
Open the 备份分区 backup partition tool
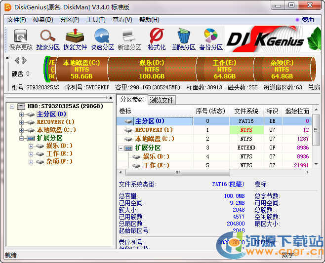tap(211, 39)
